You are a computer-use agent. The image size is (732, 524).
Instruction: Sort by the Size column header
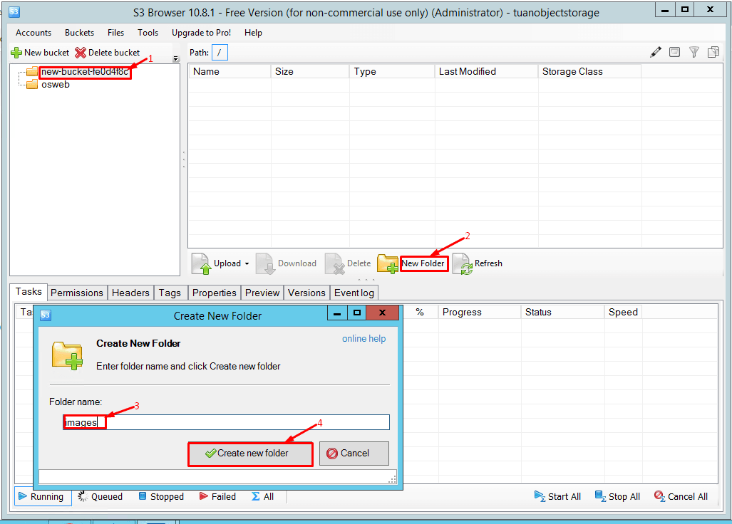310,71
